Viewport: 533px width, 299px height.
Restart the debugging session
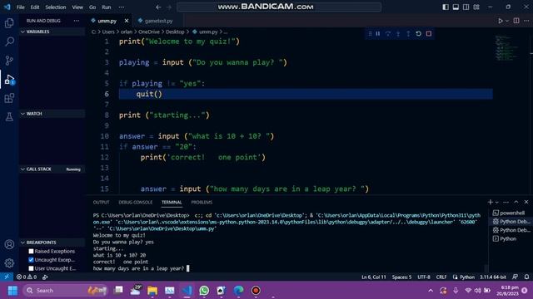pos(418,33)
